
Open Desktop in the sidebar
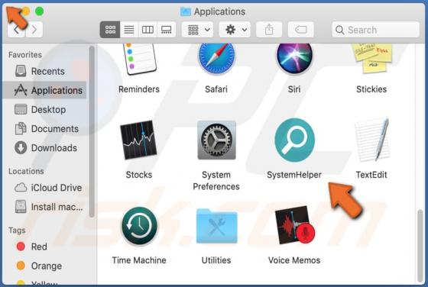(x=44, y=110)
